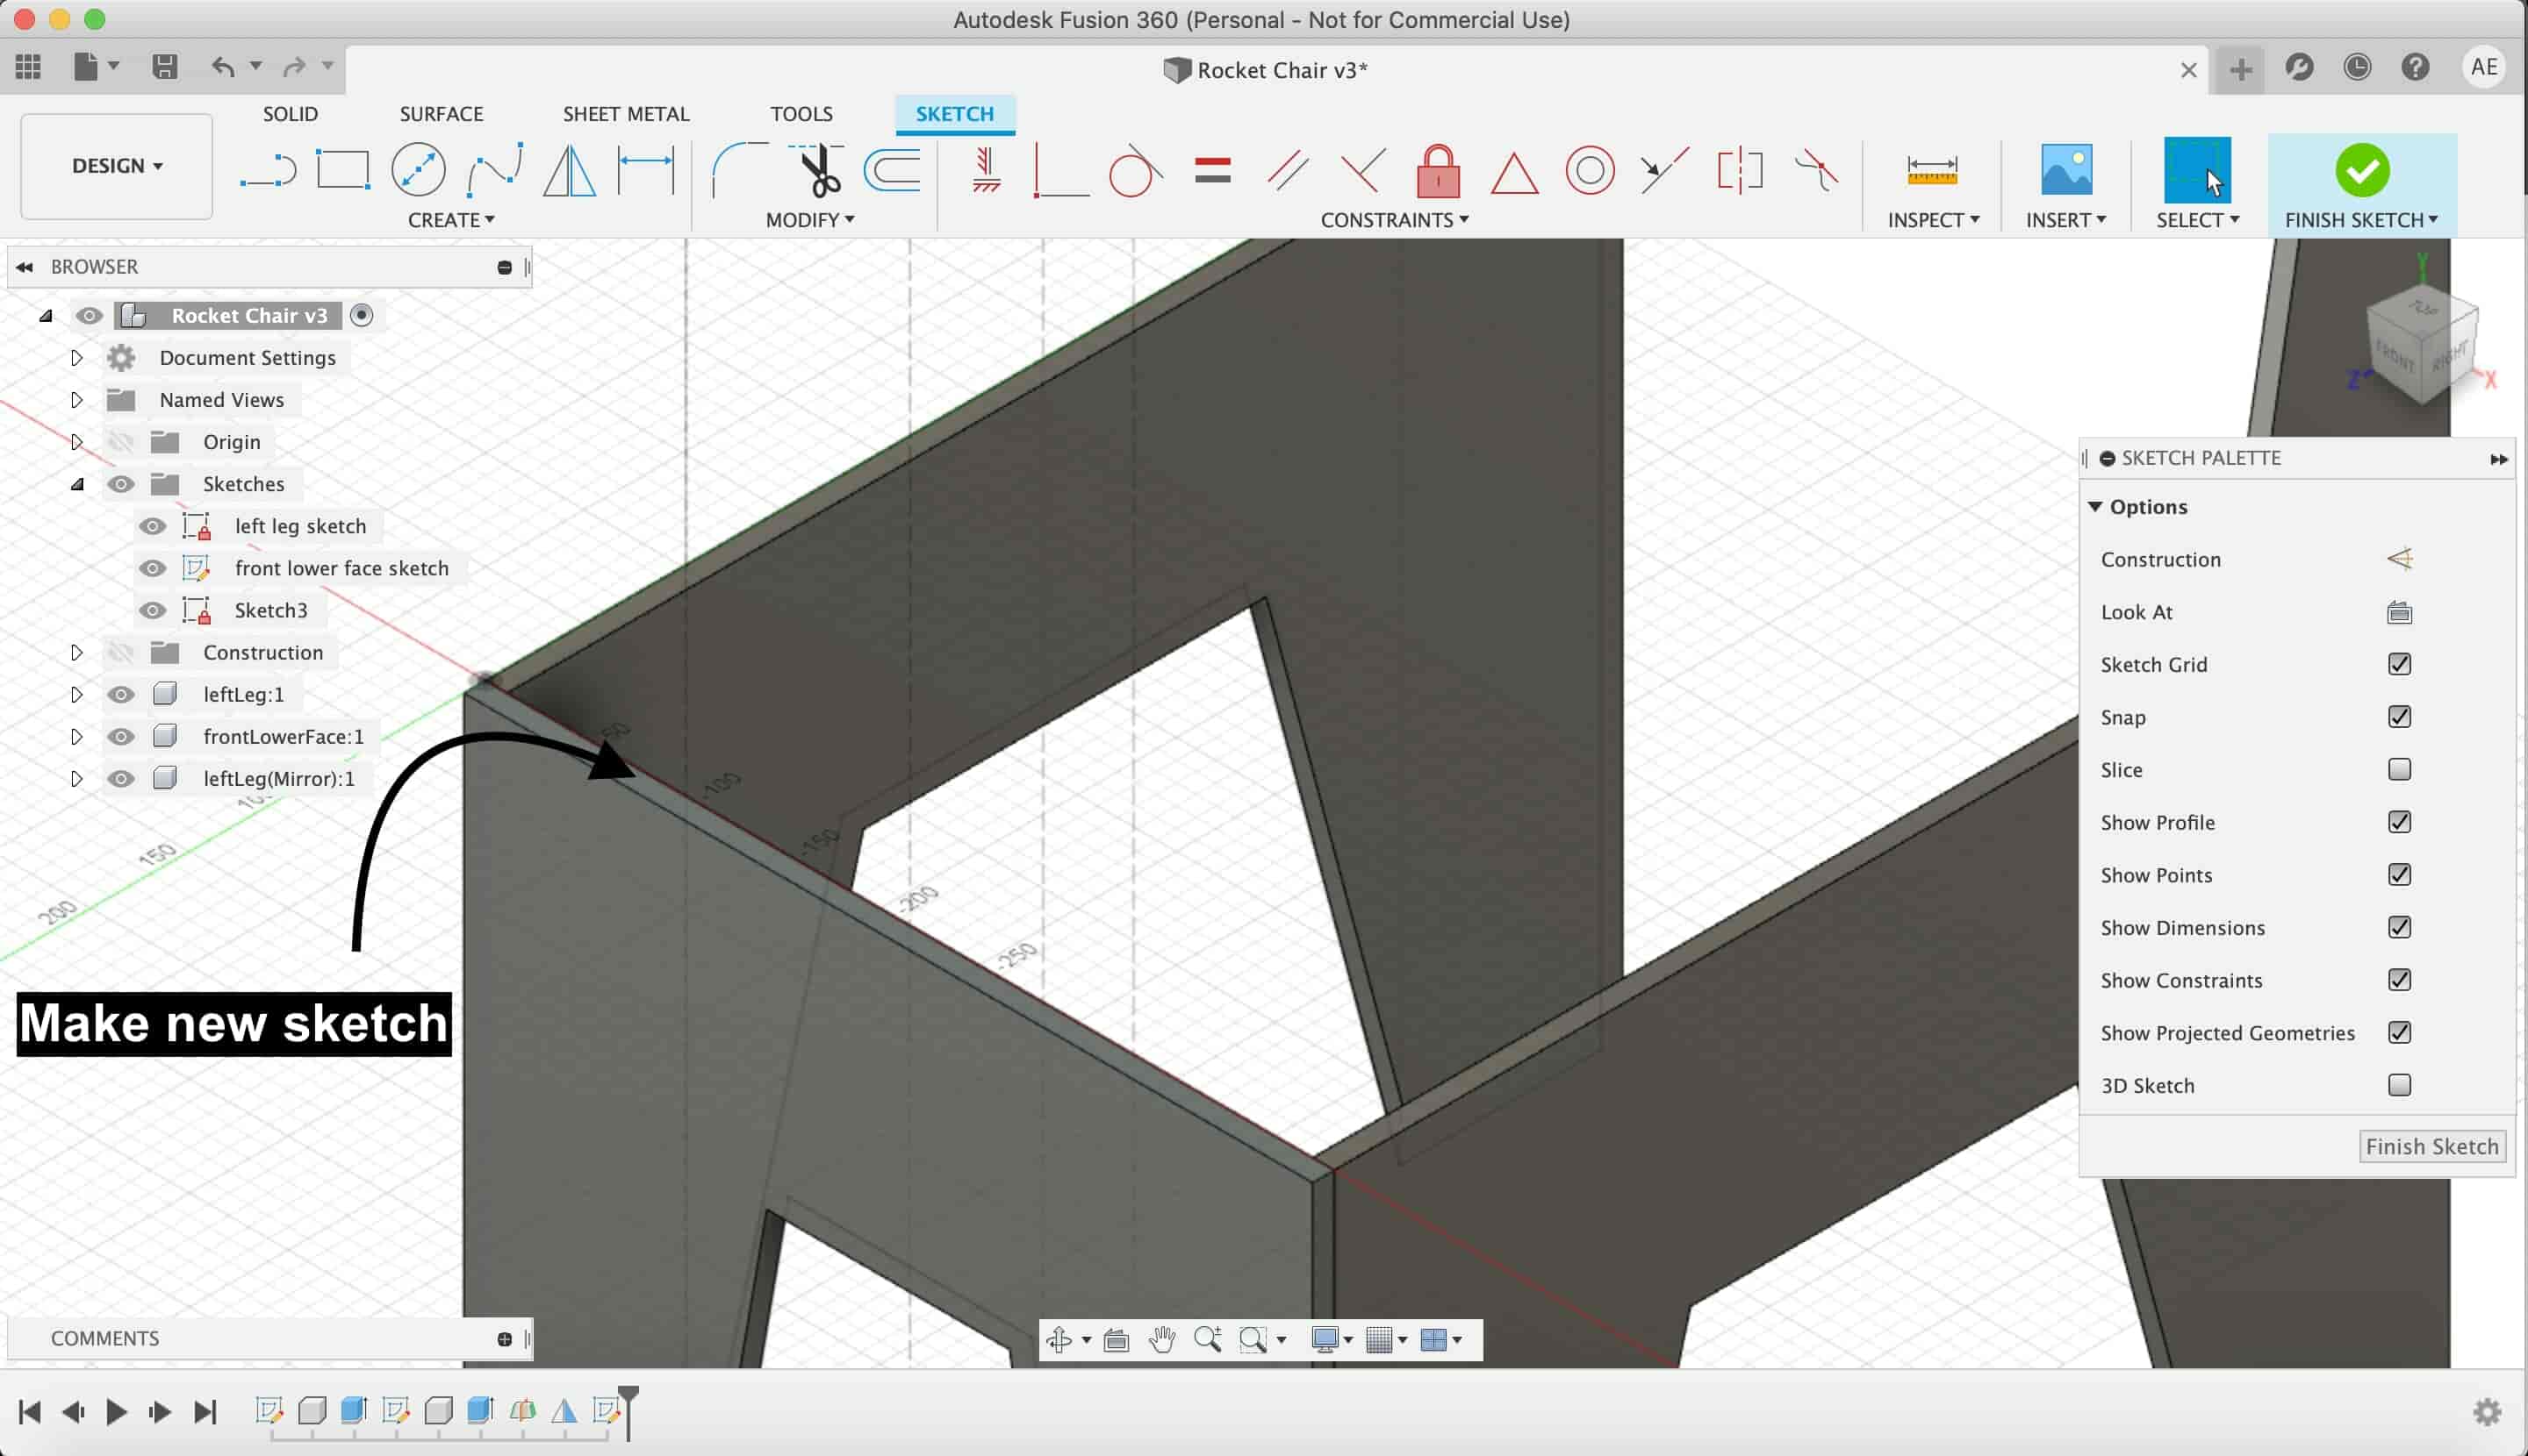Switch to the SHEET METAL tab

click(626, 114)
